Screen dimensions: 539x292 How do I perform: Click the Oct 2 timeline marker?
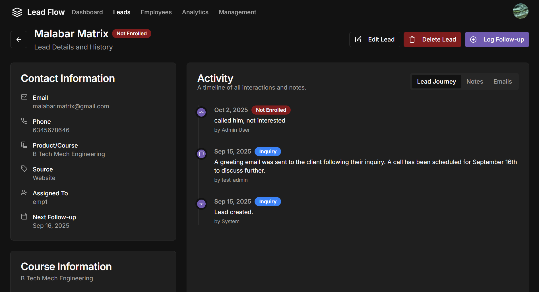[x=201, y=112]
